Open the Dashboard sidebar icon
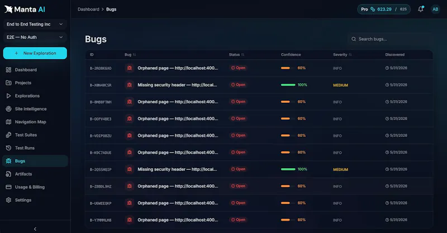Screen dimensions: 447x233 click(x=8, y=70)
